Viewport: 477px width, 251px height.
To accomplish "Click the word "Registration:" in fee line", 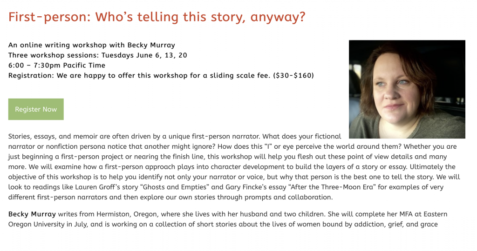I will tap(31, 75).
